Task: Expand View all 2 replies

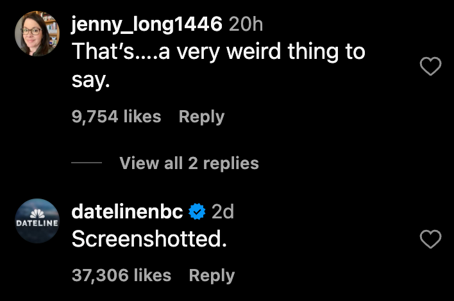Action: pos(189,163)
